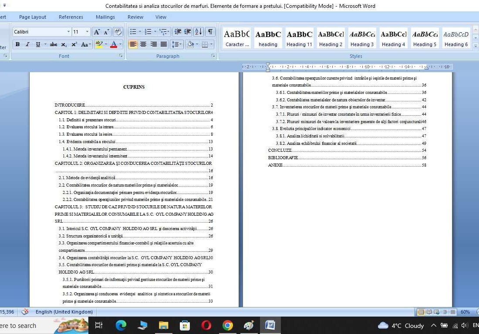Apply subscript formatting
This screenshot has height=334, width=479.
pos(64,44)
